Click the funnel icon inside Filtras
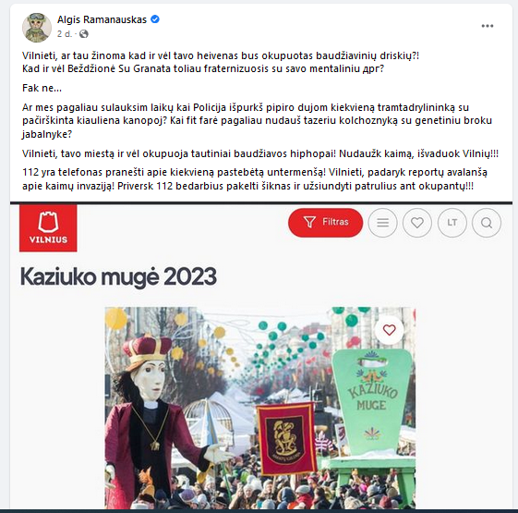The width and height of the screenshot is (518, 513). pos(309,222)
